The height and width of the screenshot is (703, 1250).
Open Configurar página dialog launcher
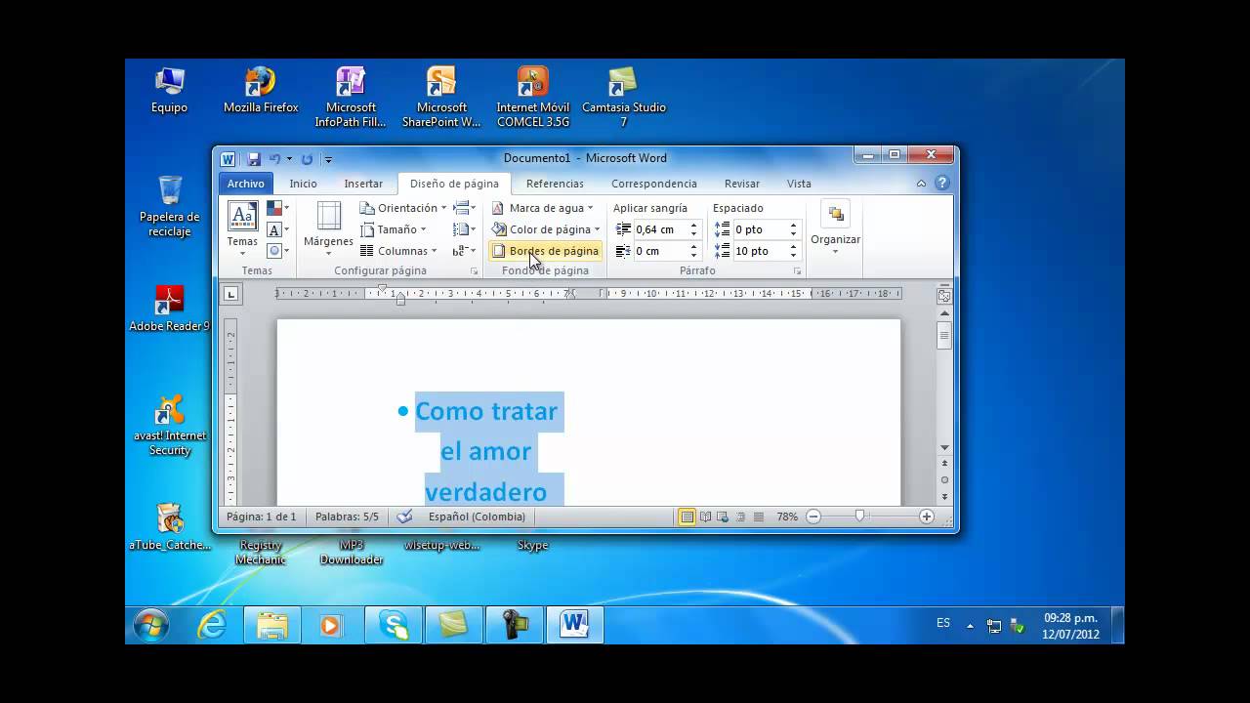point(474,271)
